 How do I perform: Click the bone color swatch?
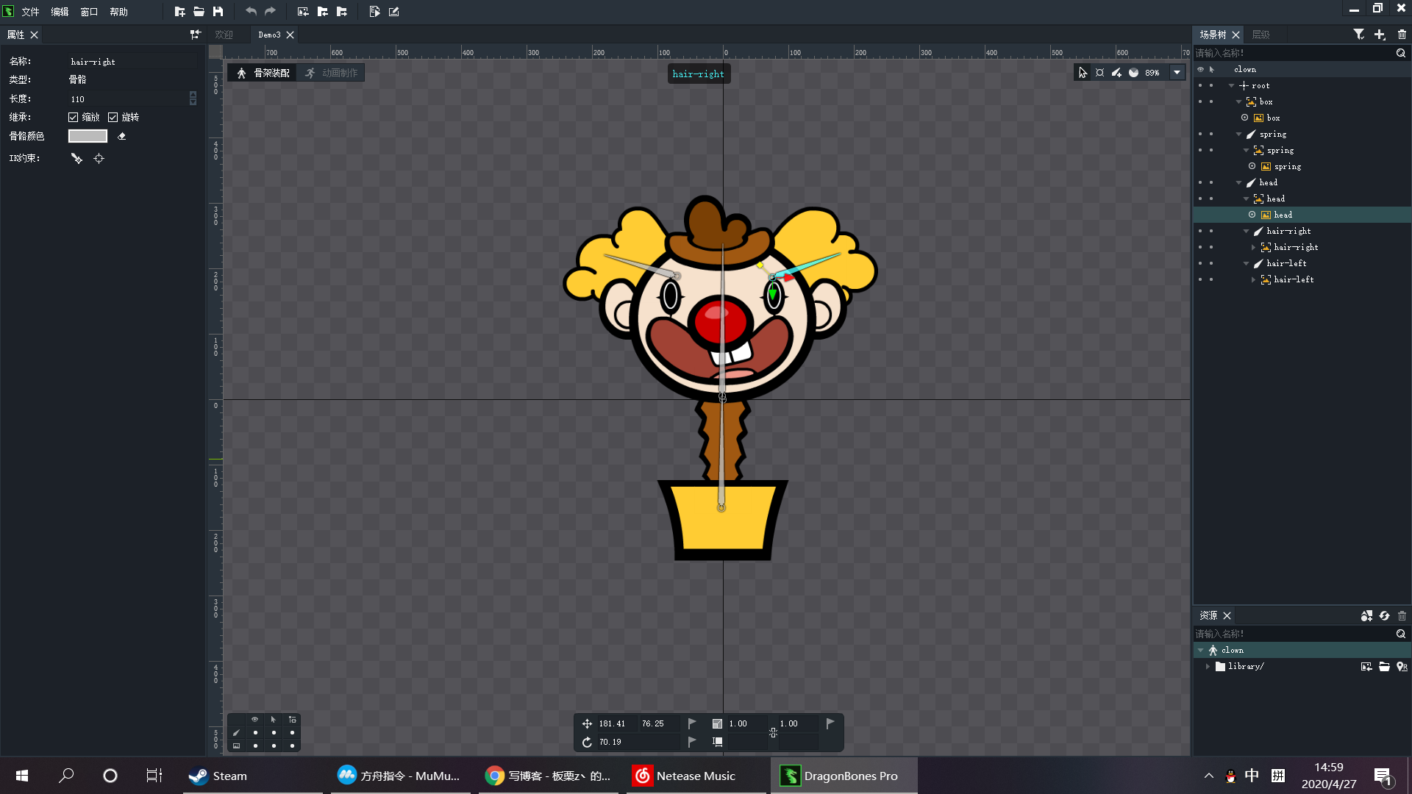click(88, 136)
